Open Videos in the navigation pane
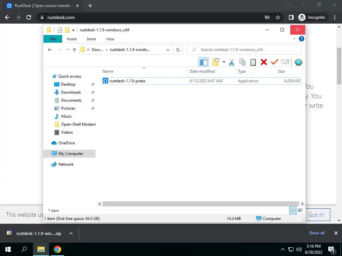The height and width of the screenshot is (256, 342). coord(67,132)
